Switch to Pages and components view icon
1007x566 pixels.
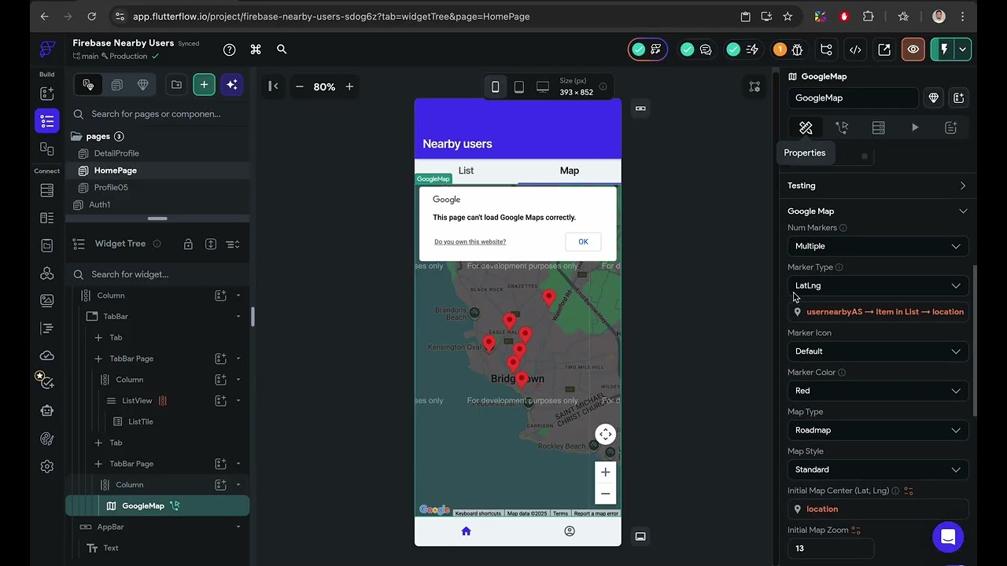(x=88, y=85)
